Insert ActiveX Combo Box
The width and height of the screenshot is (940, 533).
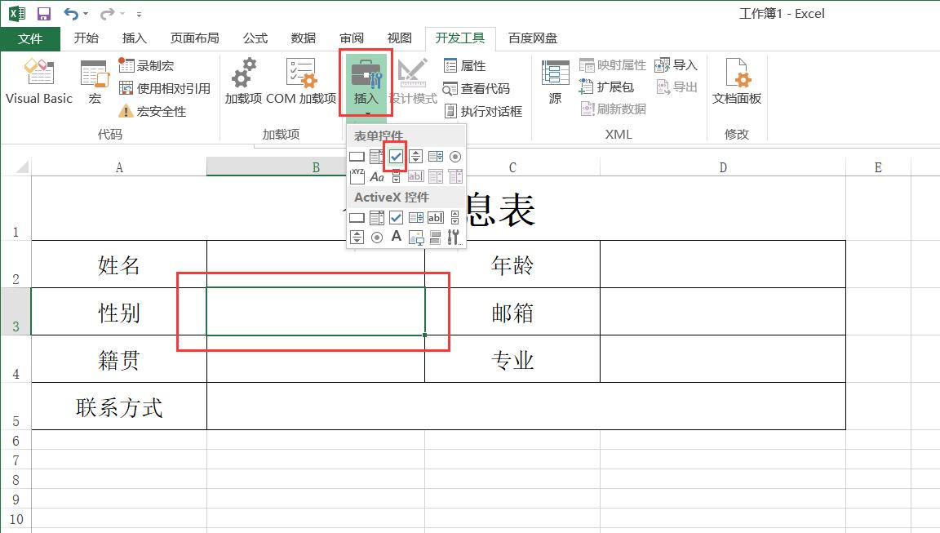pyautogui.click(x=376, y=218)
